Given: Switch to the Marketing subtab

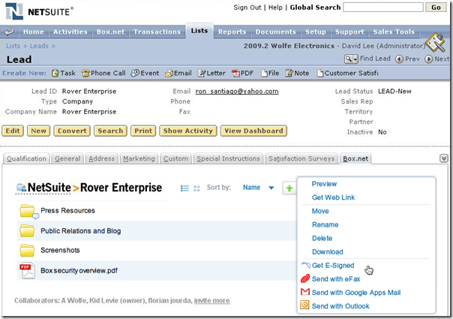Looking at the screenshot, I should [x=139, y=158].
